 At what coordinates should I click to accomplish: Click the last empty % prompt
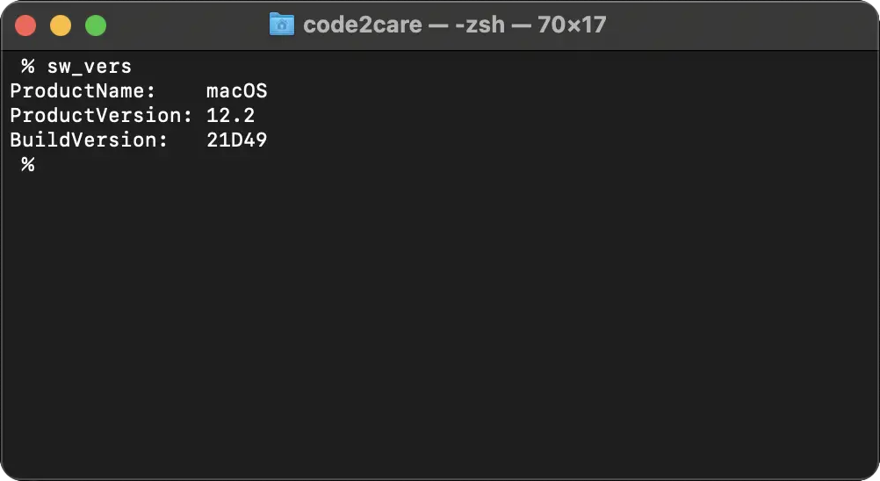click(x=28, y=165)
